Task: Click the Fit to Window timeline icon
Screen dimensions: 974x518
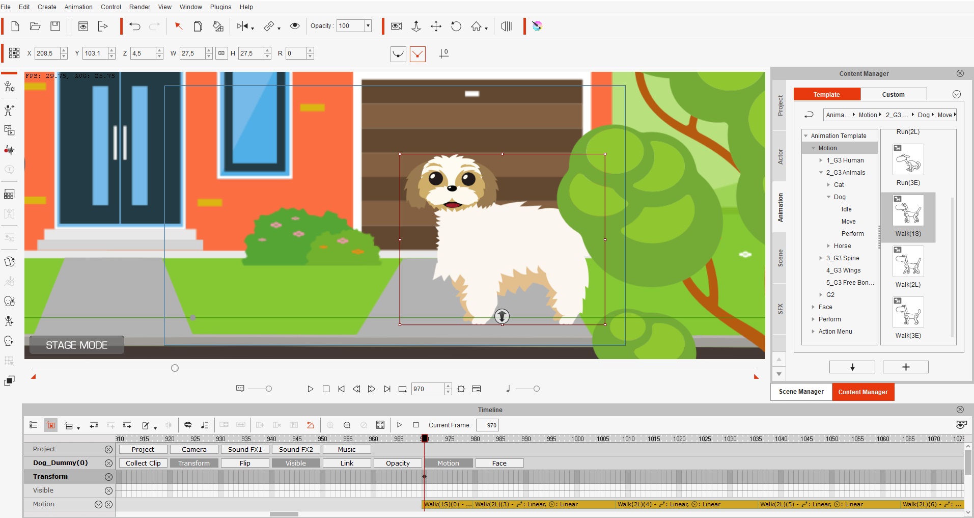Action: (x=380, y=425)
